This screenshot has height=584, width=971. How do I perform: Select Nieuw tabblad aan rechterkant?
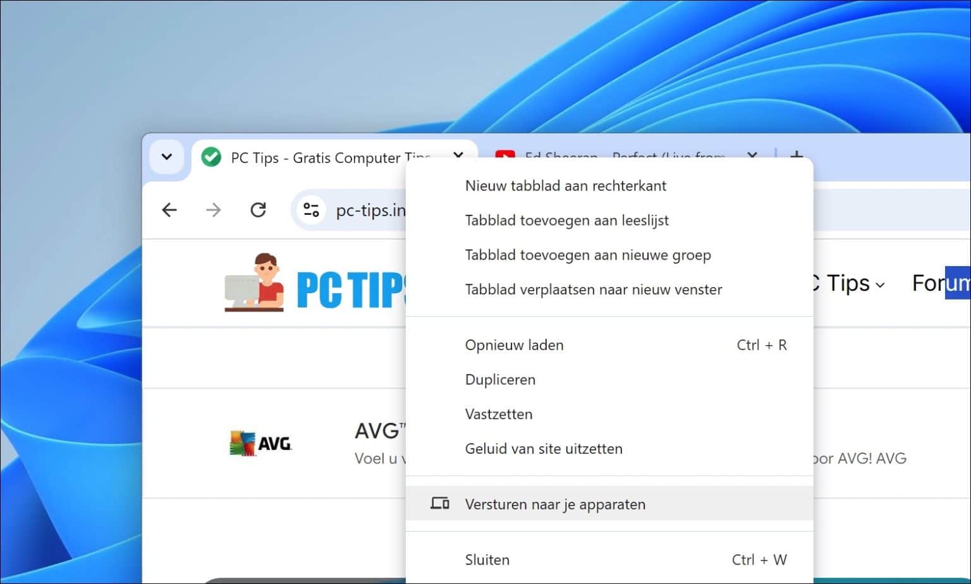(566, 185)
